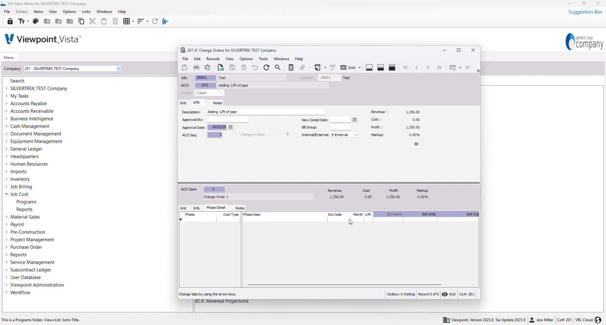606x325 pixels.
Task: Open the Internal/External dropdown
Action: (x=356, y=135)
